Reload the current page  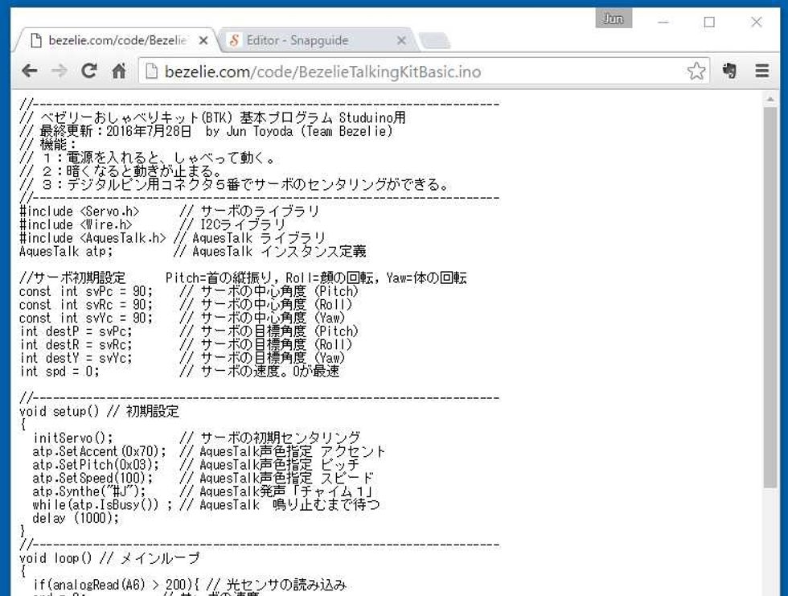tap(89, 71)
